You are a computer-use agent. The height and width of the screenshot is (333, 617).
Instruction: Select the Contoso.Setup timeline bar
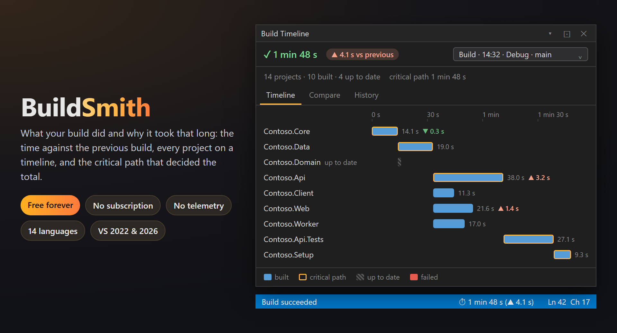click(x=562, y=255)
